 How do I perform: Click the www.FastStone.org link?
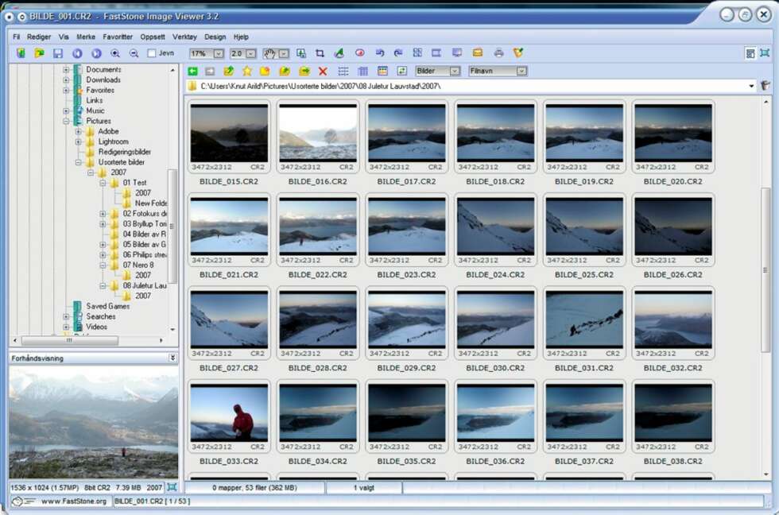click(73, 501)
